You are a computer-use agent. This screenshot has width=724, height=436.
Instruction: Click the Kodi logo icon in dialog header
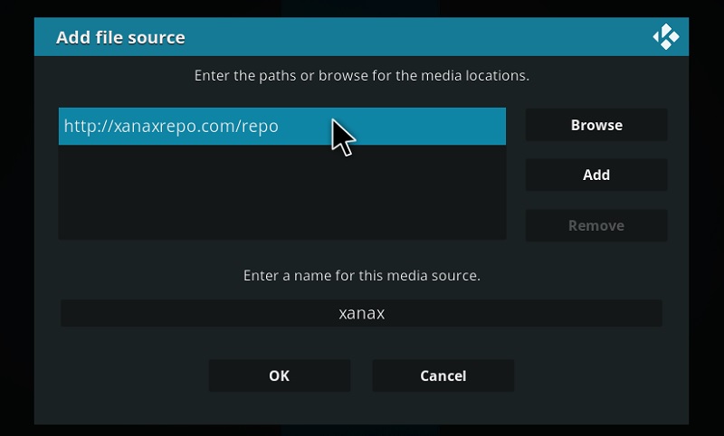(x=666, y=37)
